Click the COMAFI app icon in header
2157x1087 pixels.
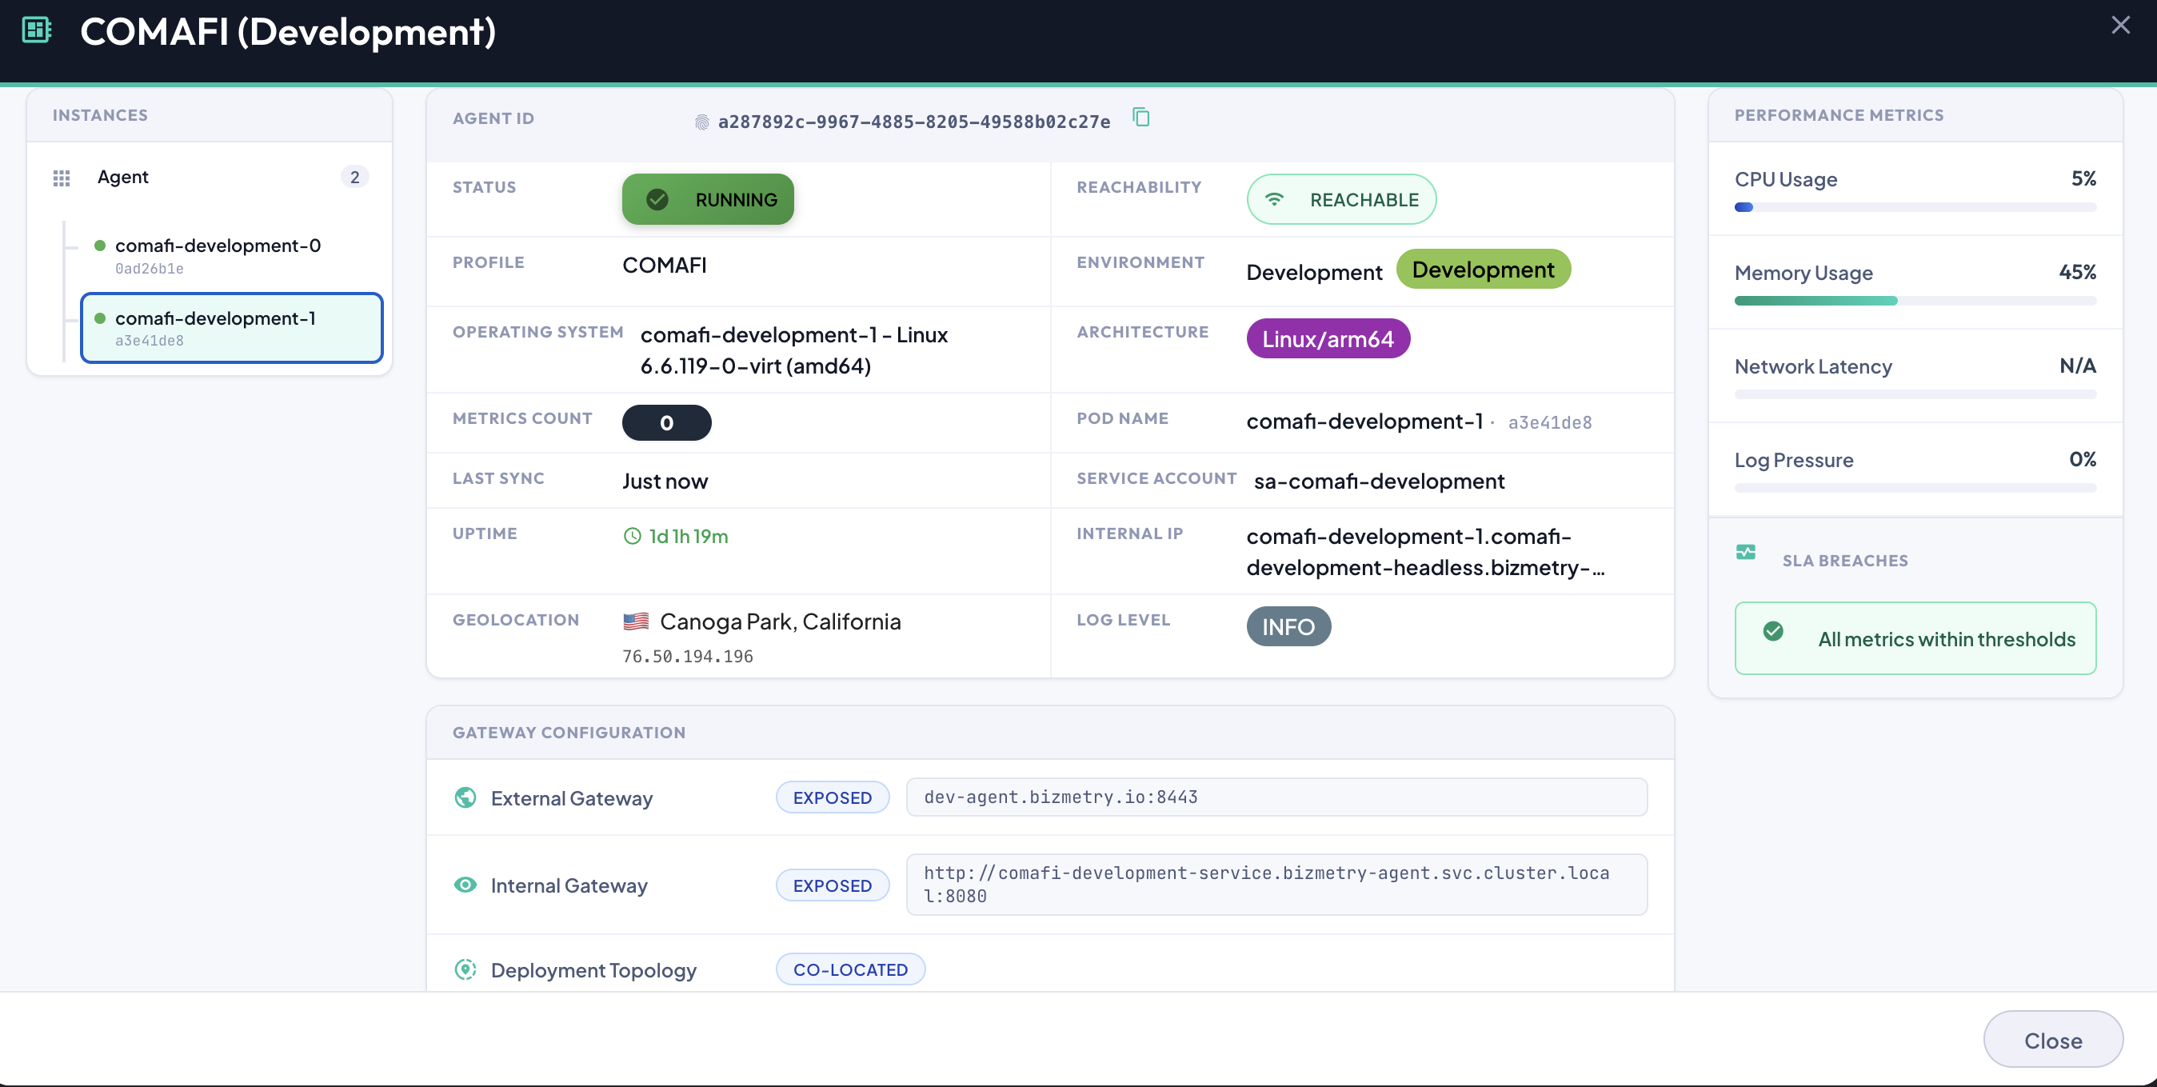pos(36,30)
